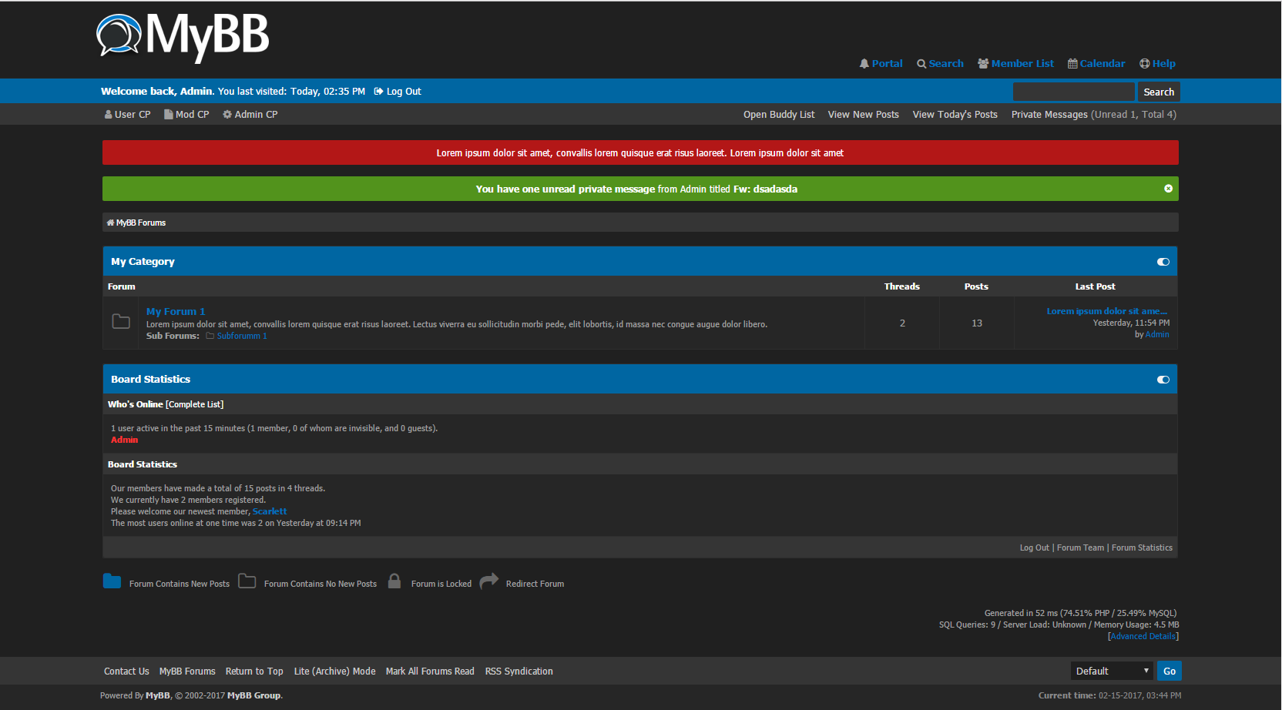Dismiss the unread private message alert
The width and height of the screenshot is (1282, 710).
(x=1168, y=189)
